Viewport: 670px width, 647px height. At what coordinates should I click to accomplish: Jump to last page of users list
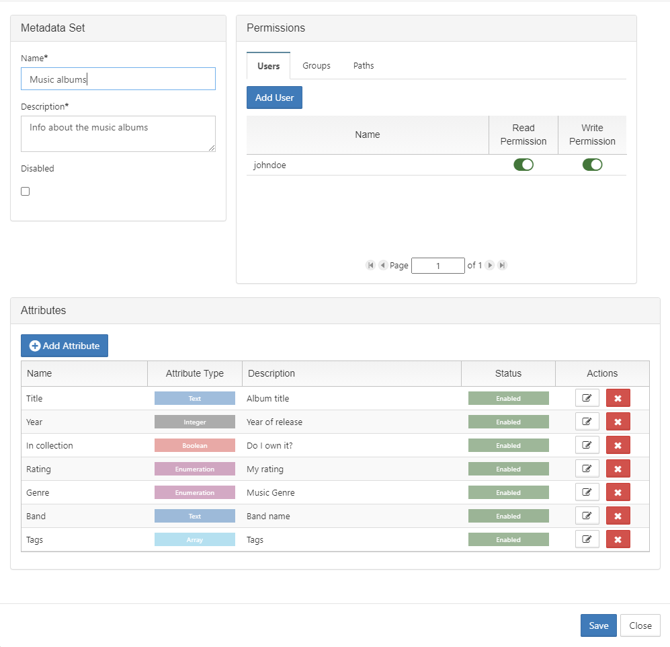(503, 265)
